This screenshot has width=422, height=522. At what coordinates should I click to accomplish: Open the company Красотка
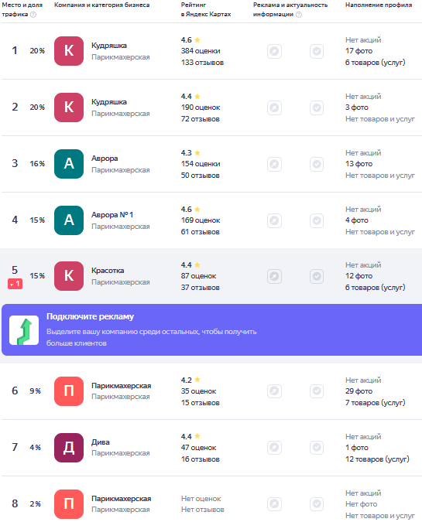pyautogui.click(x=108, y=271)
